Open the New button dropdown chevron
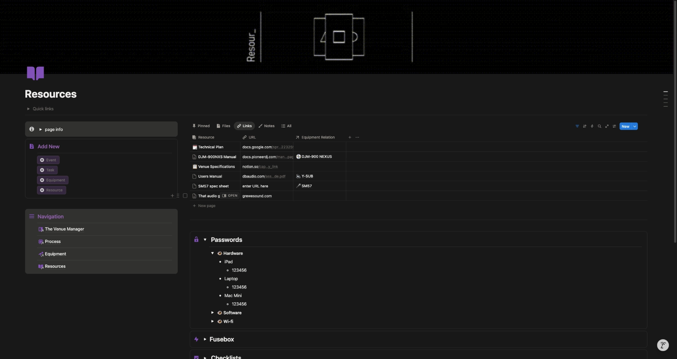This screenshot has height=359, width=677. coord(635,126)
